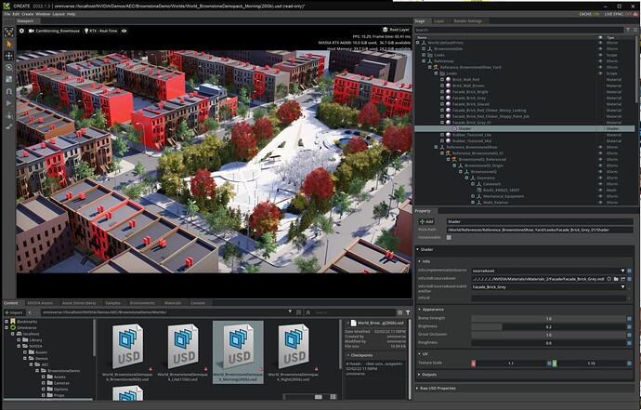Start simulation with the Play tool
The height and width of the screenshot is (410, 641).
click(9, 103)
